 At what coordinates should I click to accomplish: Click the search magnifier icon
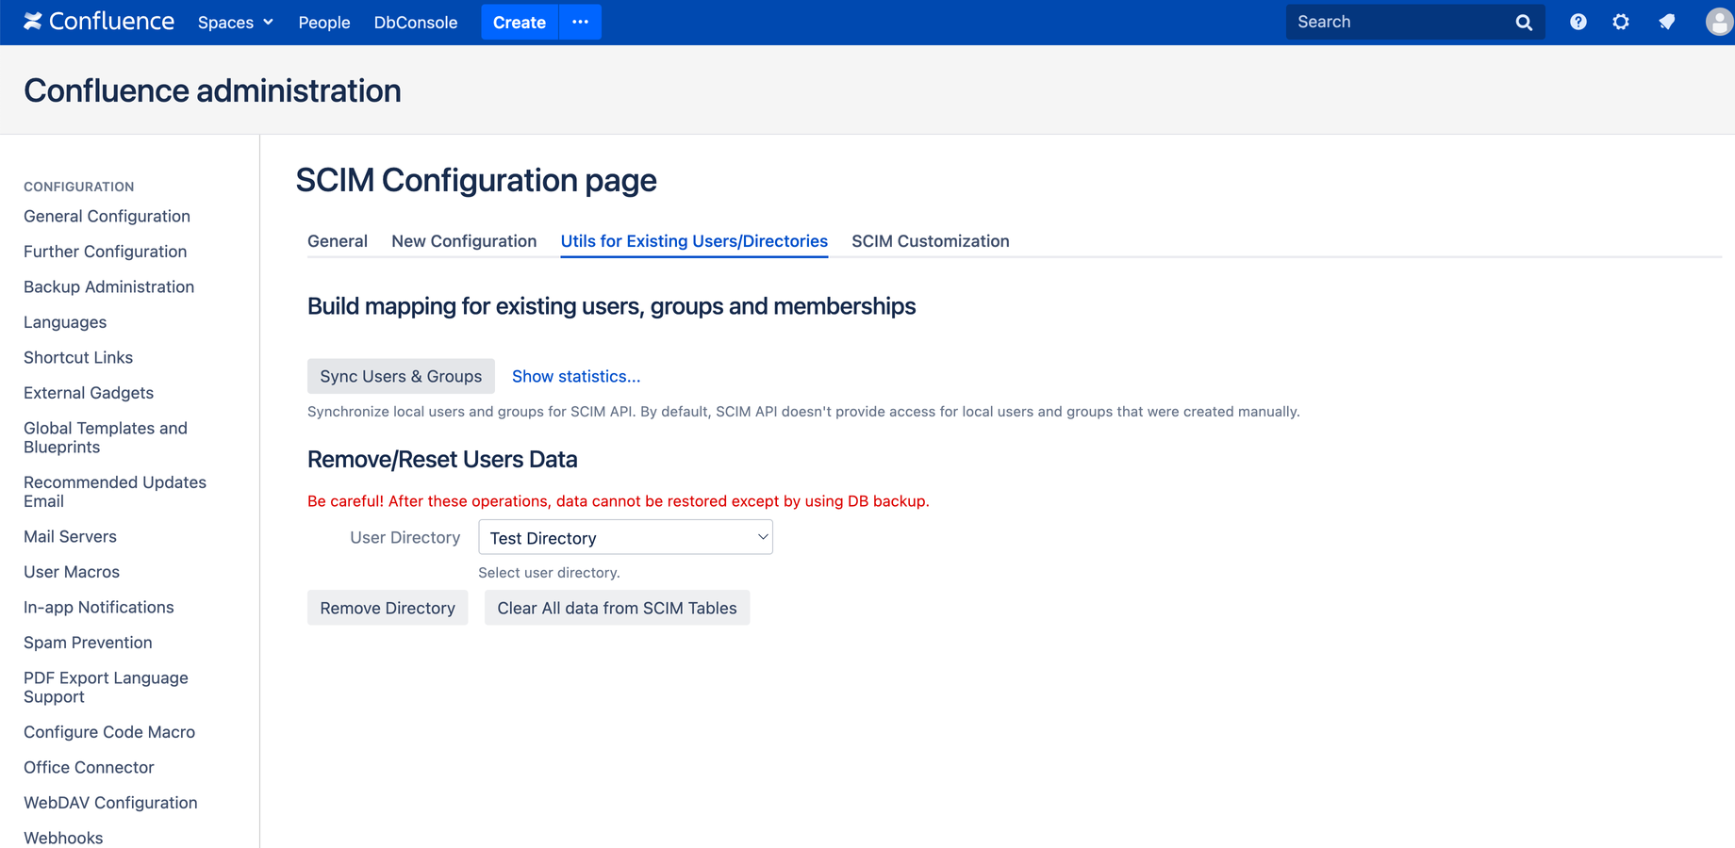point(1524,23)
